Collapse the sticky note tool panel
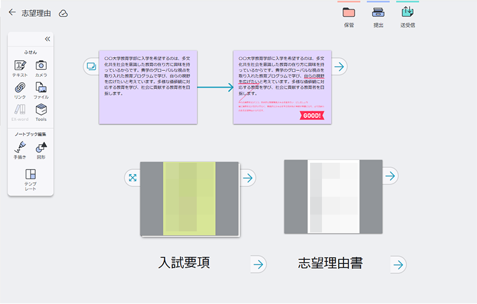Viewport: 477px width, 304px height. tap(47, 39)
